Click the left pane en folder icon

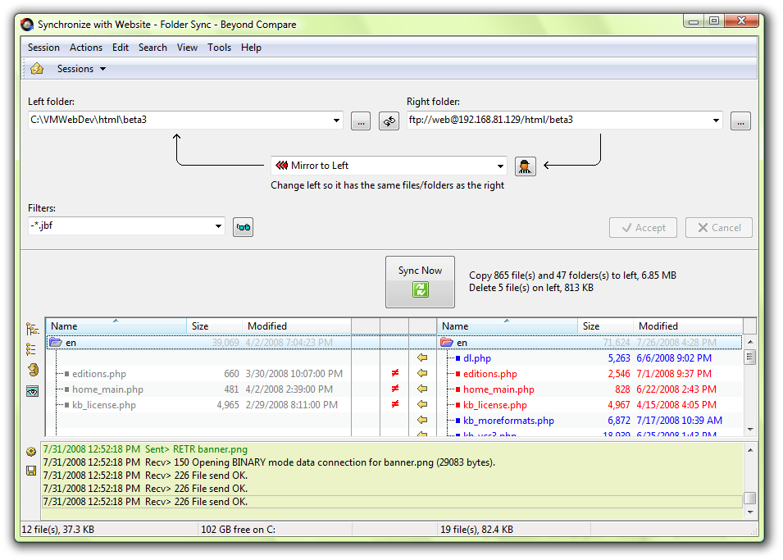tap(56, 343)
